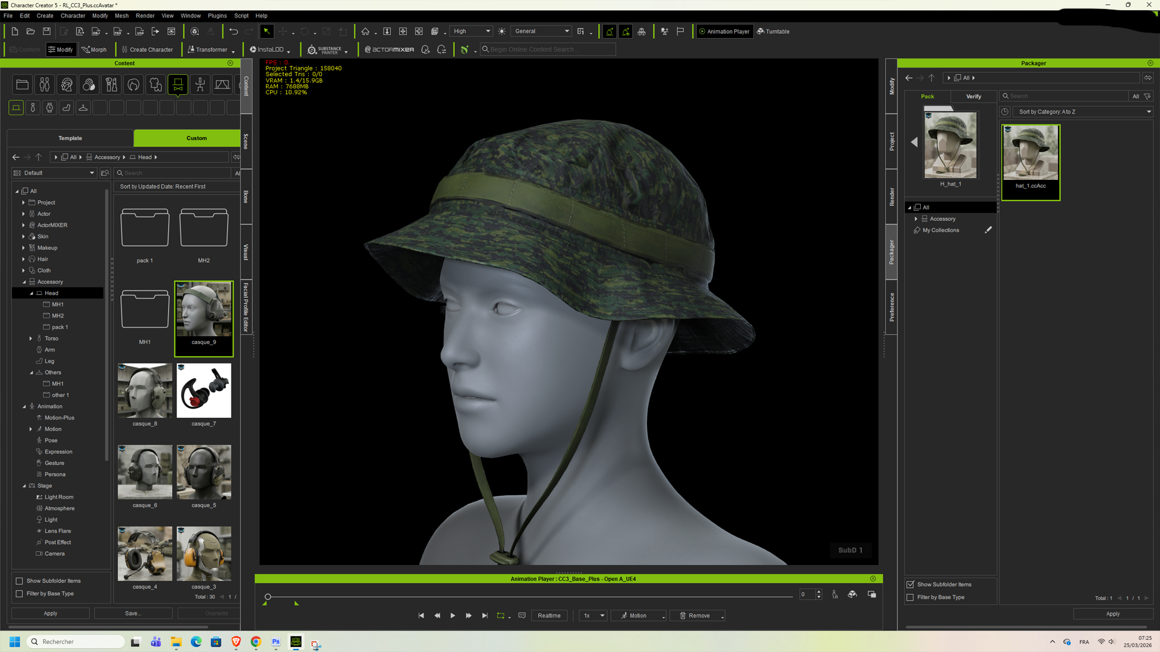This screenshot has height=652, width=1160.
Task: Open the Character menu
Action: click(72, 16)
